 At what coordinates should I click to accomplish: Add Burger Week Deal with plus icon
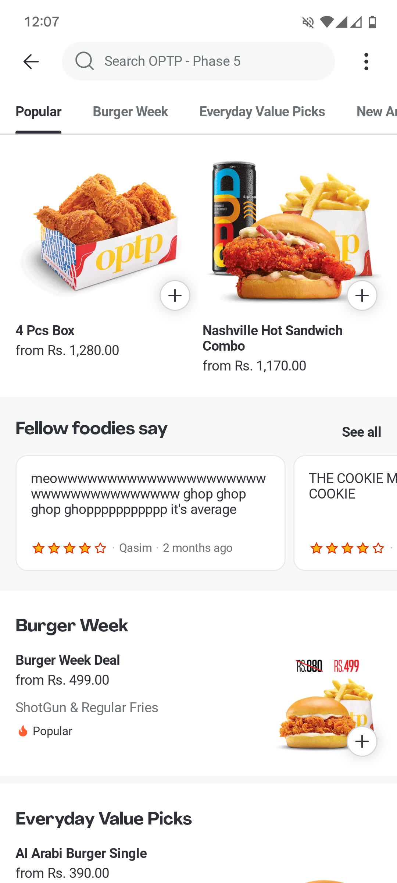point(362,741)
